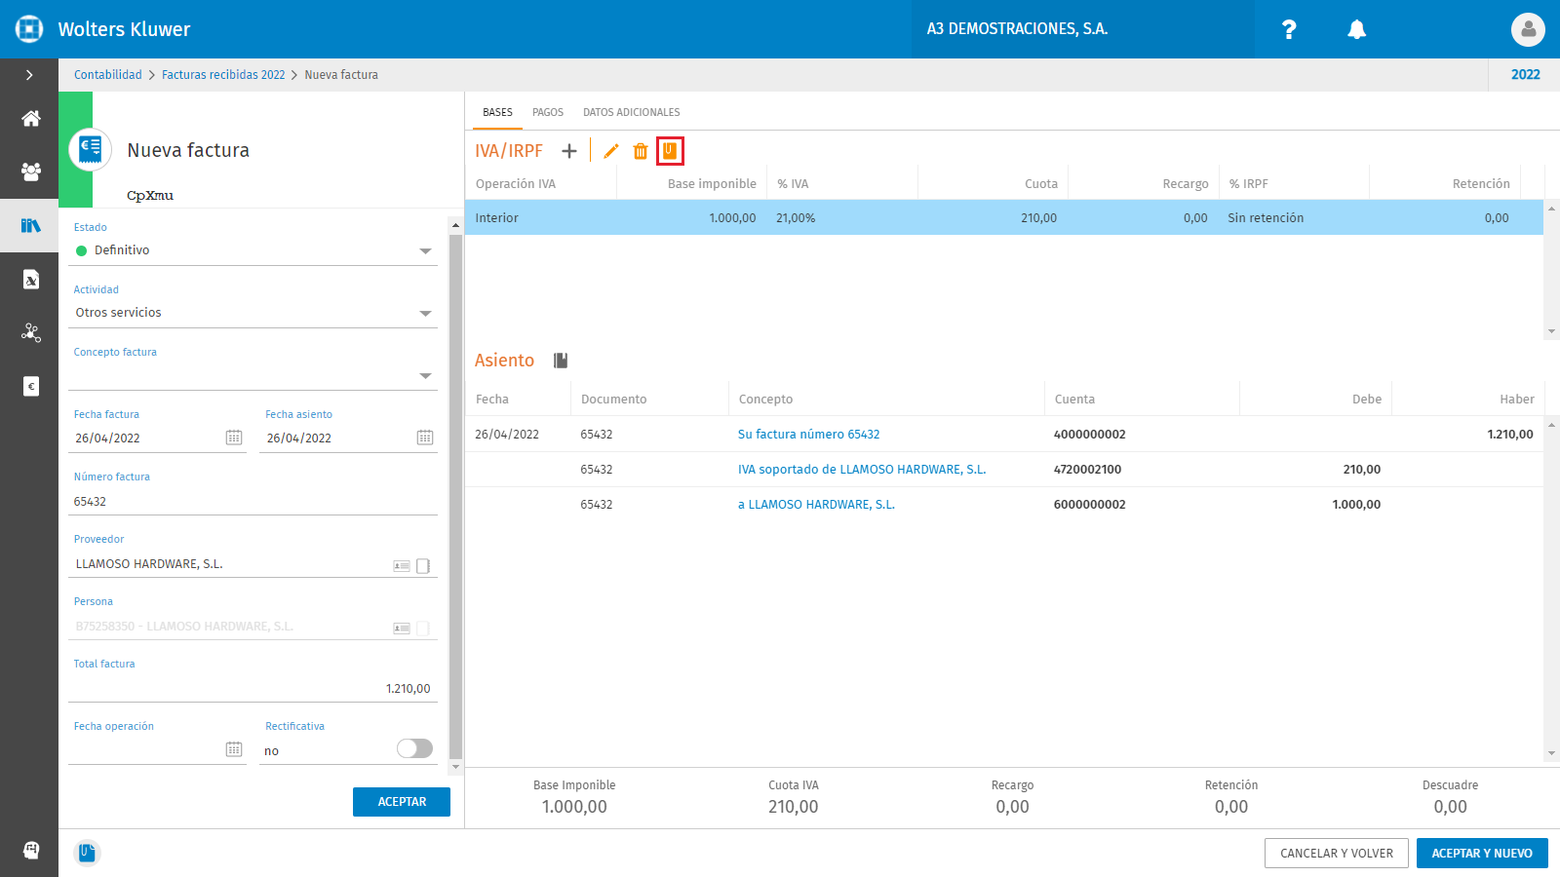The image size is (1560, 877).
Task: Open the help question mark
Action: (1289, 29)
